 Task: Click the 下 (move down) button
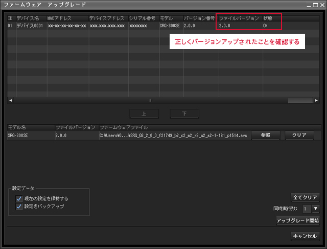tap(184, 114)
